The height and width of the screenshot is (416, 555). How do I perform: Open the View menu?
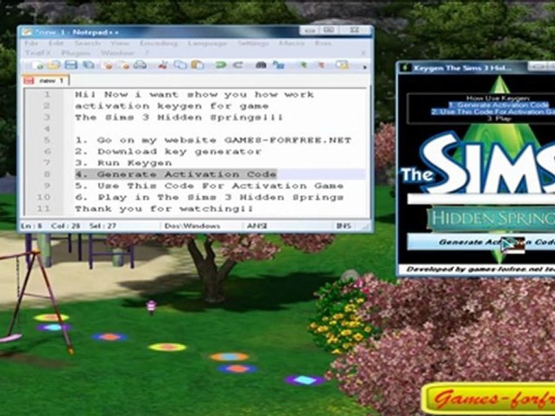tap(120, 43)
